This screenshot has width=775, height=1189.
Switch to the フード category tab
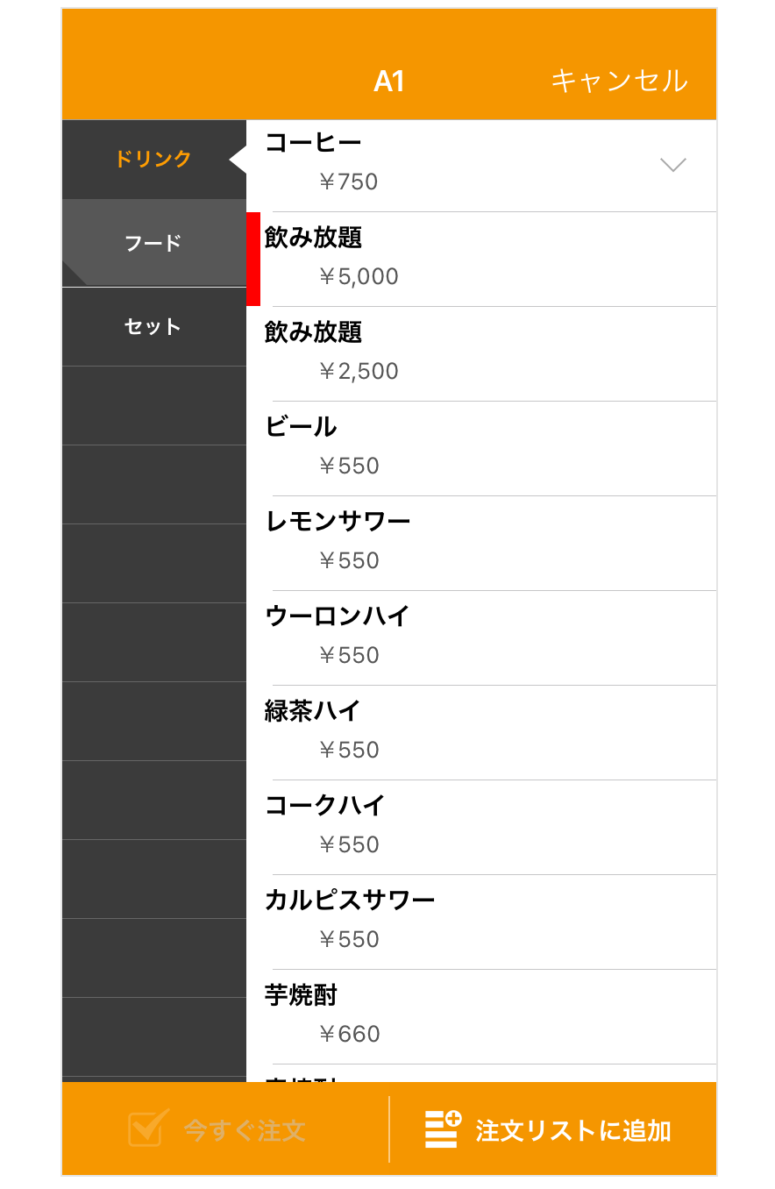tap(153, 243)
